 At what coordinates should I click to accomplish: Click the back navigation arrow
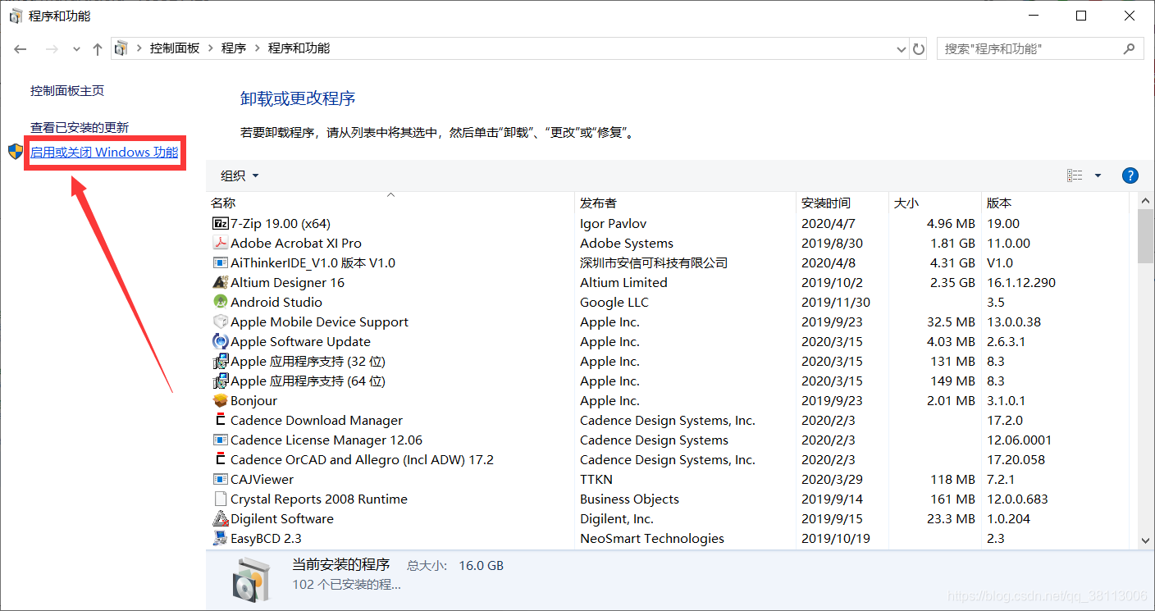(21, 49)
